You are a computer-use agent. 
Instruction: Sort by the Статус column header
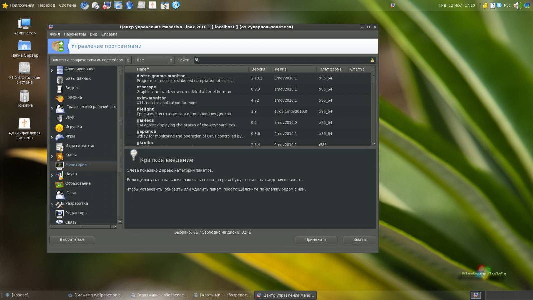tap(359, 69)
